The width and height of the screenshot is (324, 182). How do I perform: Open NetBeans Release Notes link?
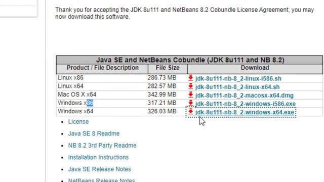[x=101, y=180]
